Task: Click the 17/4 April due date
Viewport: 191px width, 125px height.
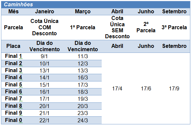Action: (x=117, y=88)
